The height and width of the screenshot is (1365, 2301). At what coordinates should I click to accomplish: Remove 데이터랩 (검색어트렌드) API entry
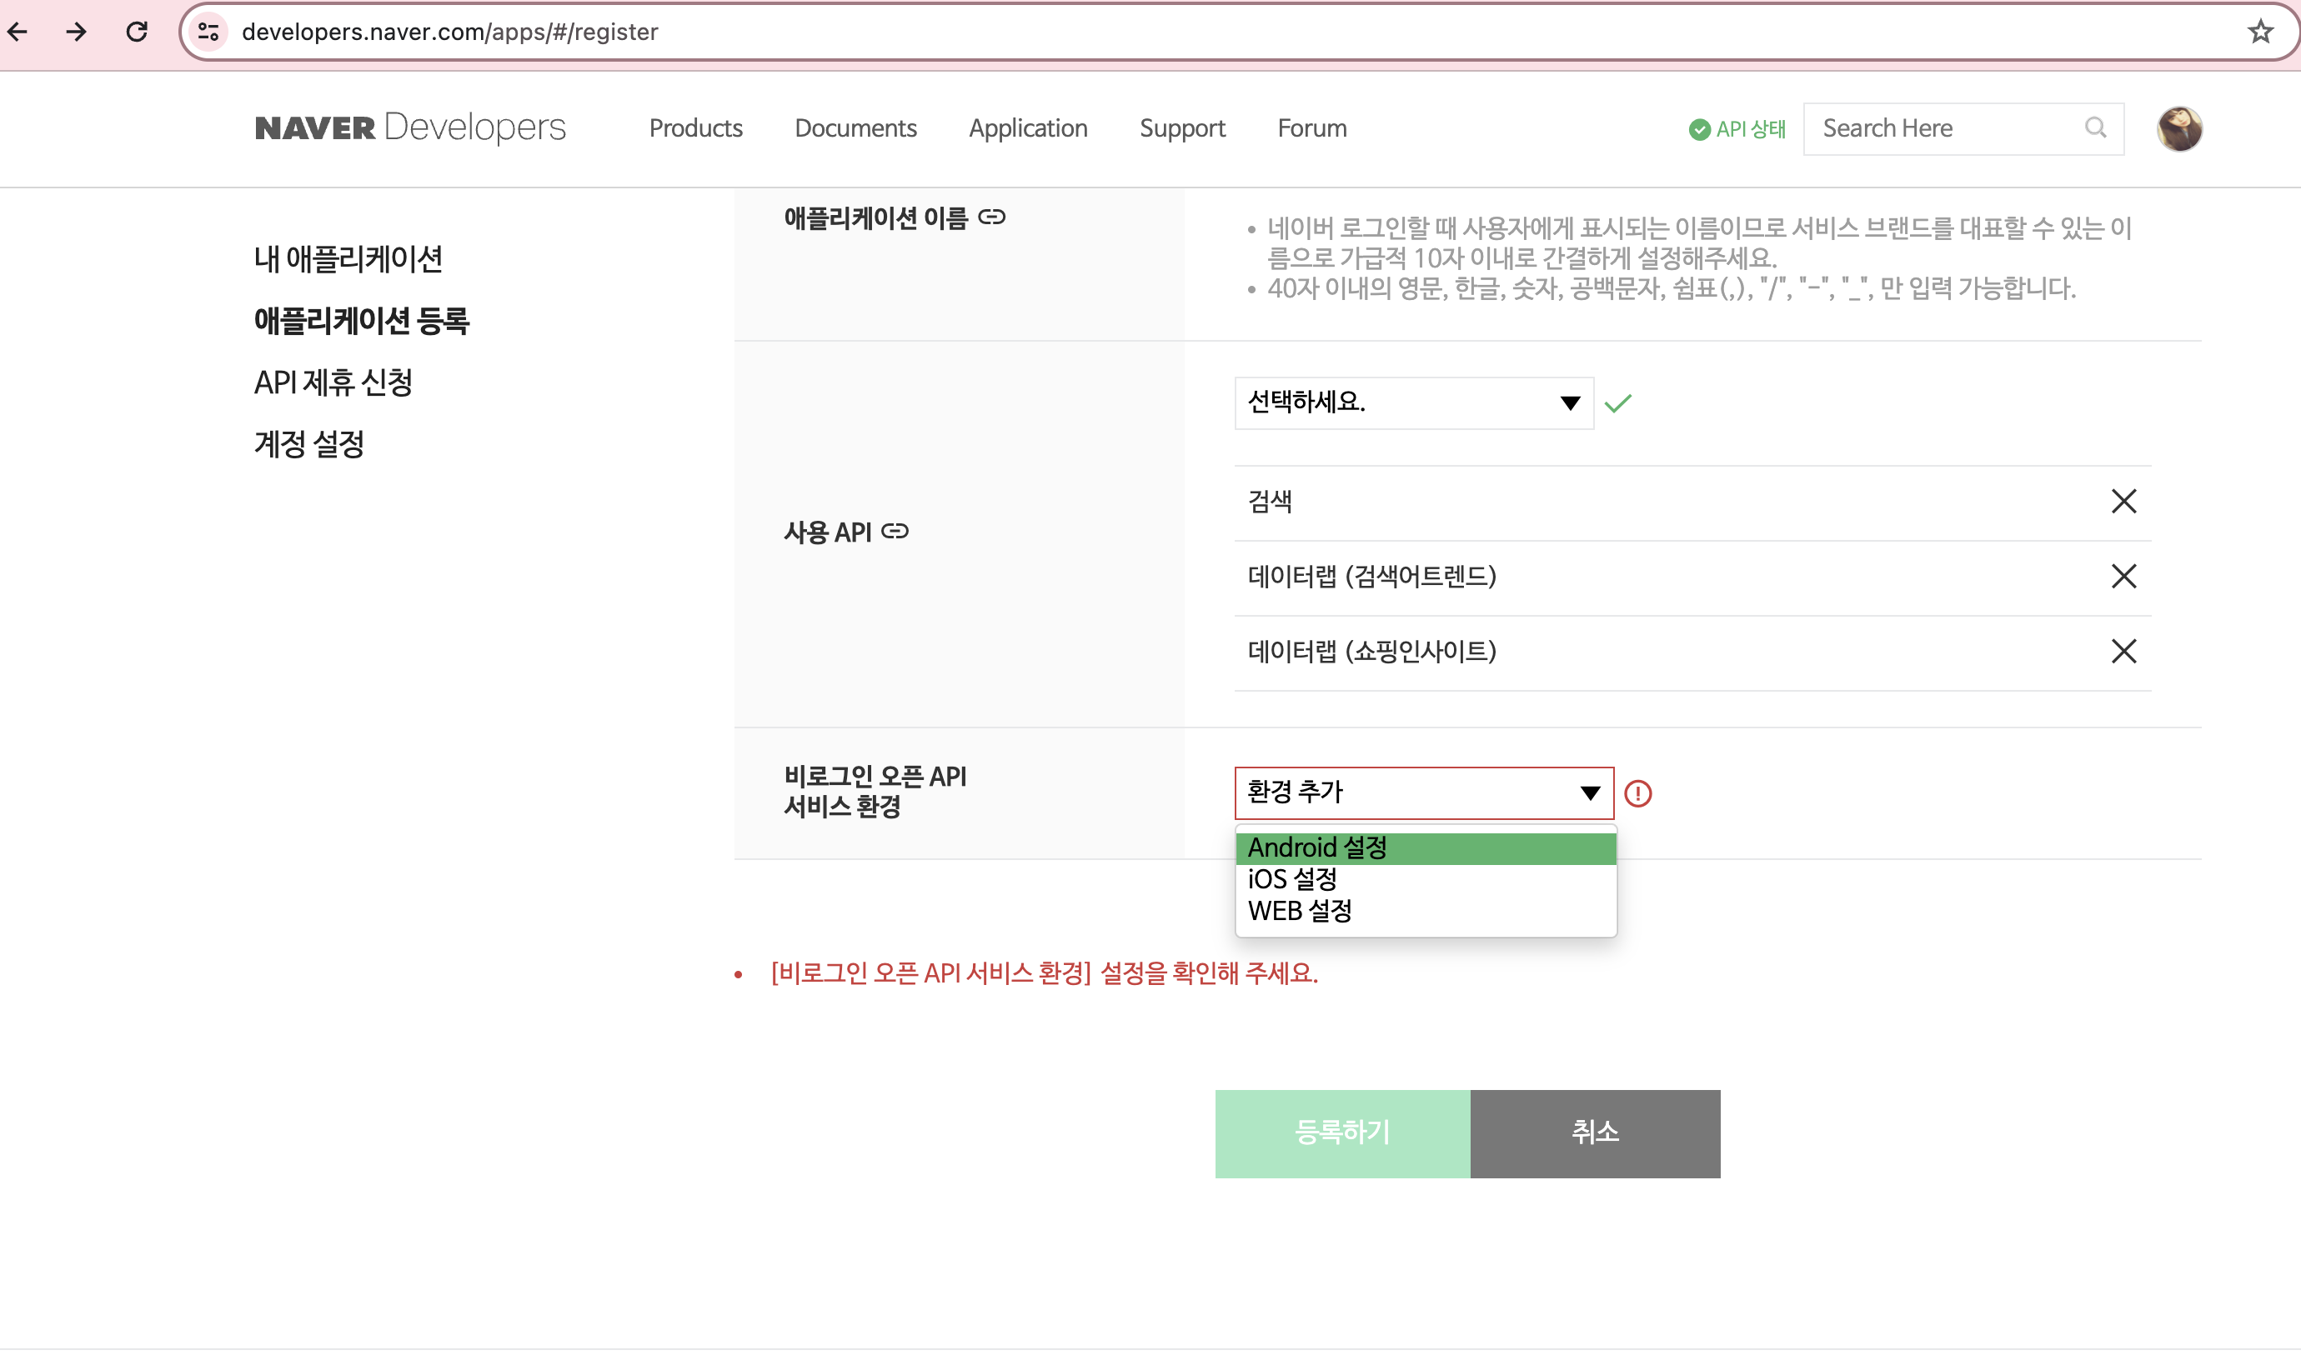[2123, 577]
